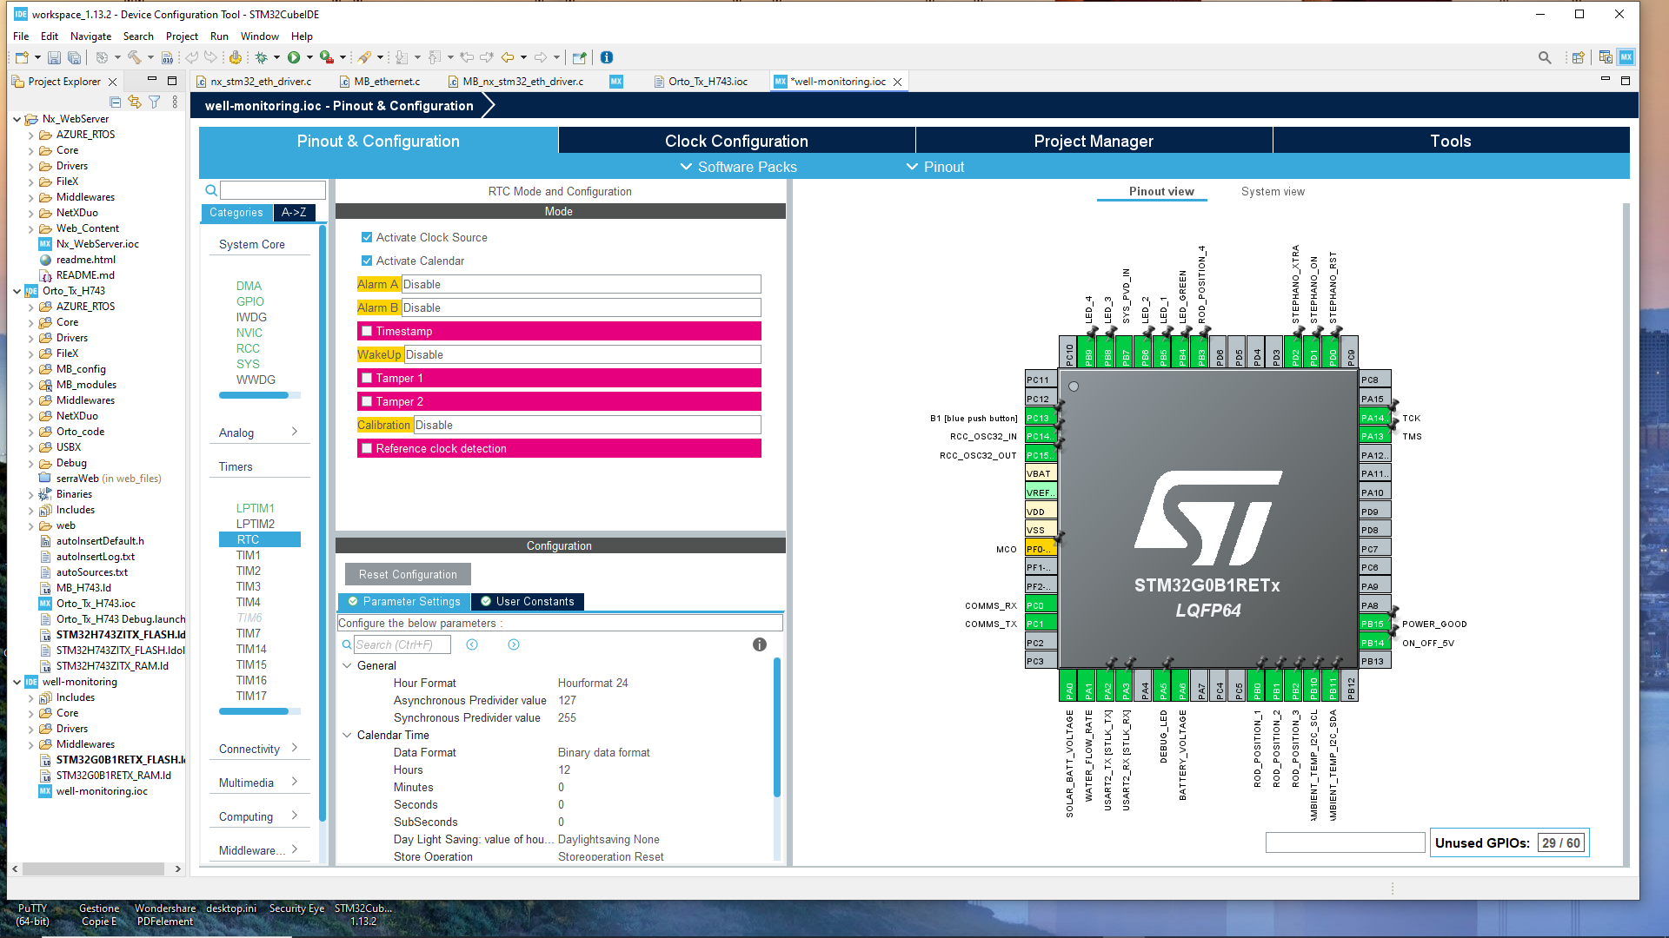
Task: Save the current file
Action: click(x=55, y=57)
